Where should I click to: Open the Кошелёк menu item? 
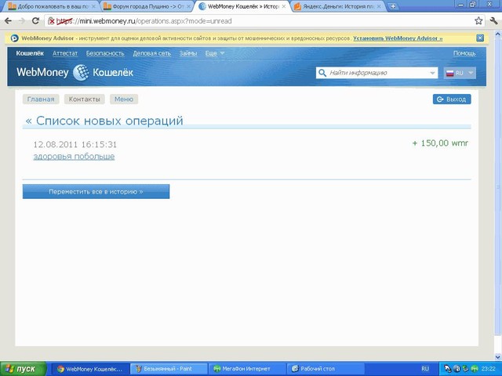point(30,53)
